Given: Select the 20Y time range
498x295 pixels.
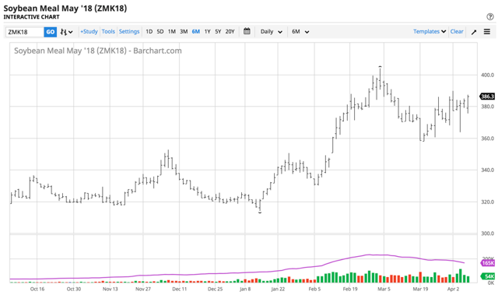Looking at the screenshot, I should coord(230,31).
